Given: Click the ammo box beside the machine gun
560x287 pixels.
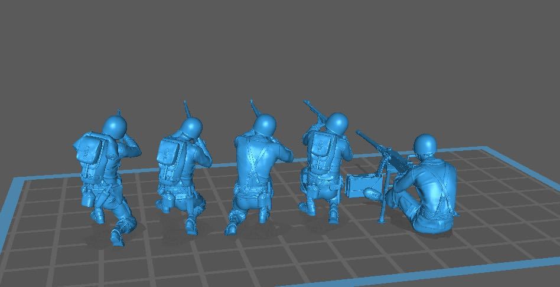Looking at the screenshot, I should click(x=363, y=186).
